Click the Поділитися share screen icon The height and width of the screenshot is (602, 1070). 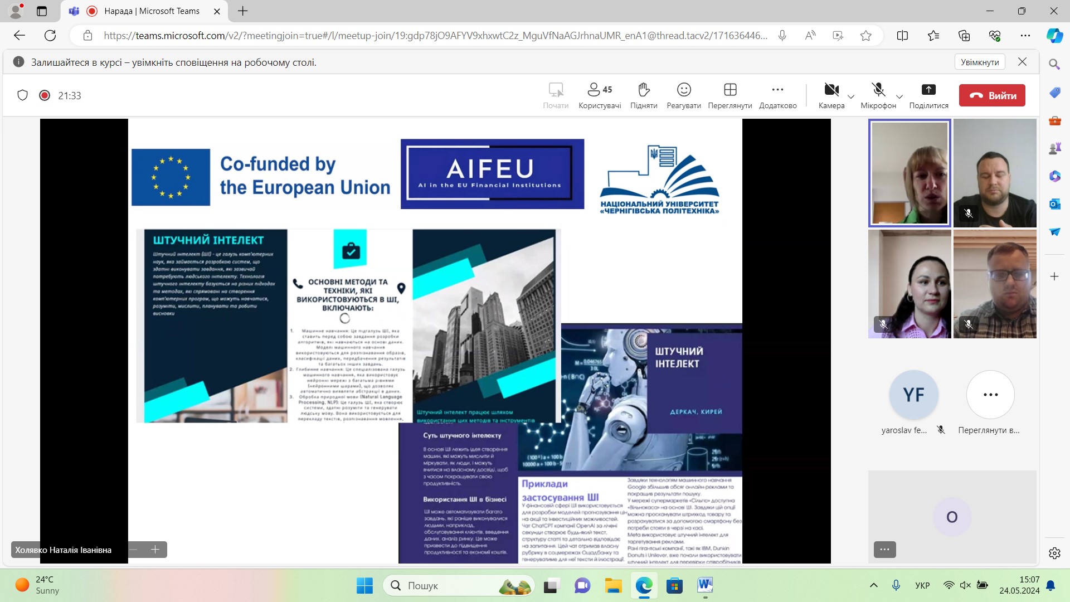[928, 95]
